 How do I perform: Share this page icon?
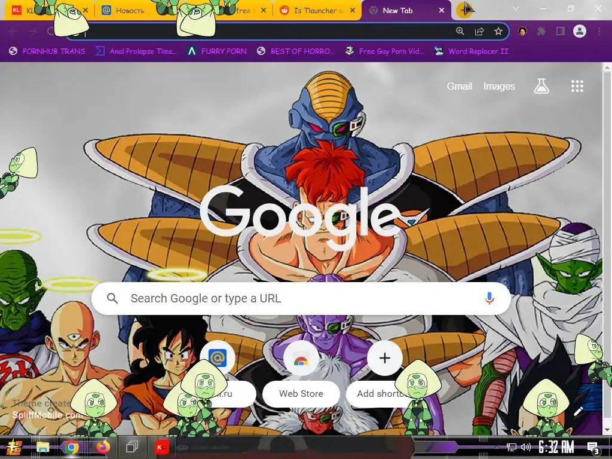click(x=479, y=32)
